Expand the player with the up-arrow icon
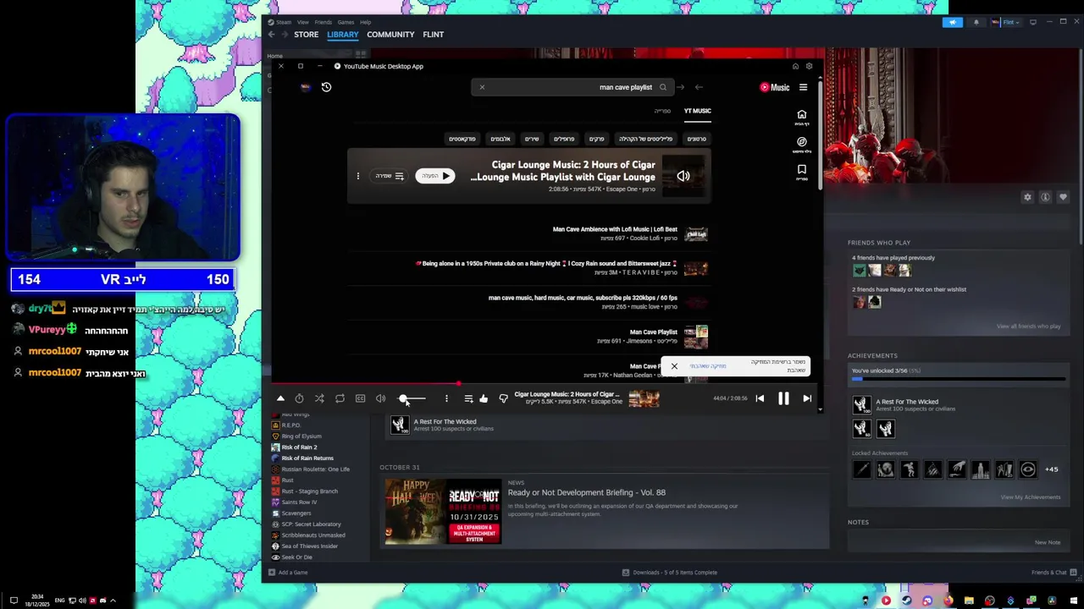The image size is (1084, 609). [280, 398]
